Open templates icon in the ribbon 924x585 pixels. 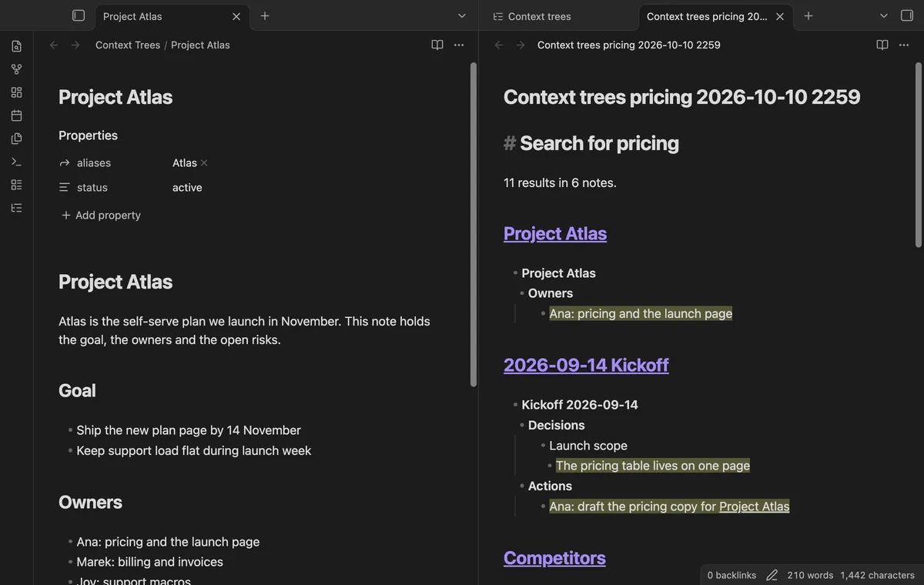16,139
